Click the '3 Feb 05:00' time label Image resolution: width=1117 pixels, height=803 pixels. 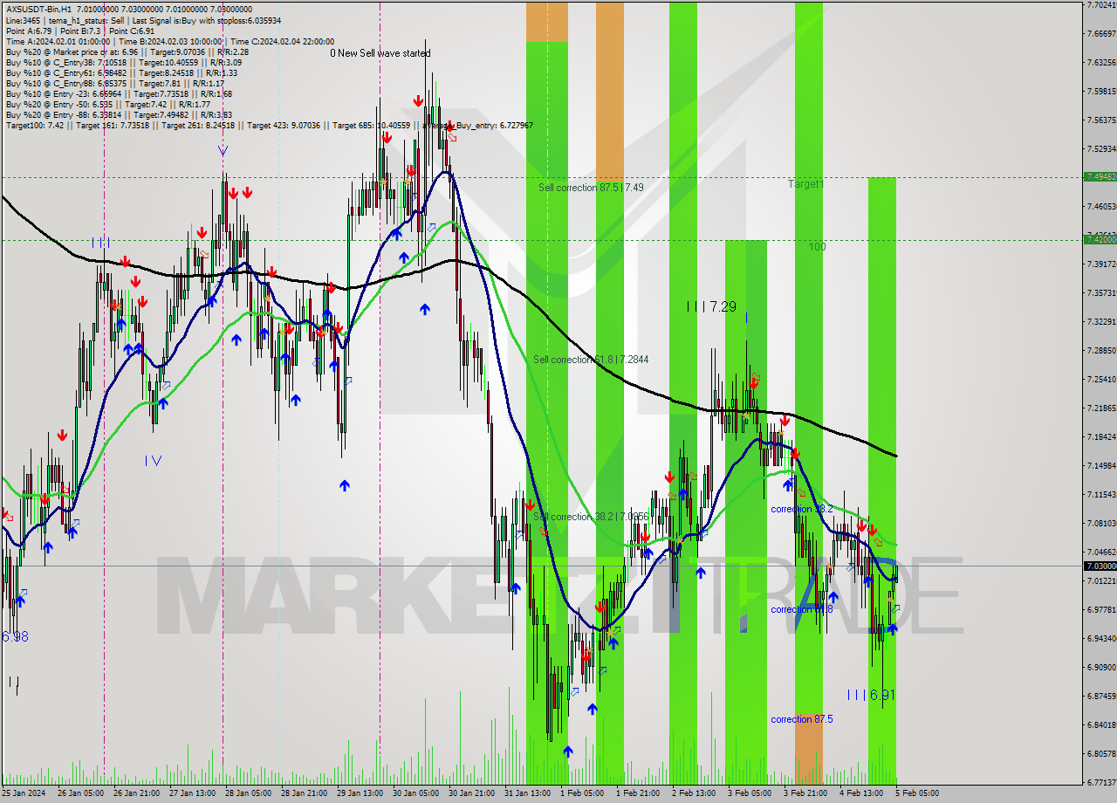(x=750, y=793)
